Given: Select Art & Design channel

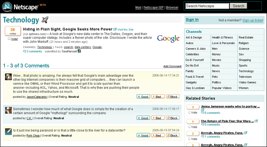Looking at the screenshot, I should 194,37.
